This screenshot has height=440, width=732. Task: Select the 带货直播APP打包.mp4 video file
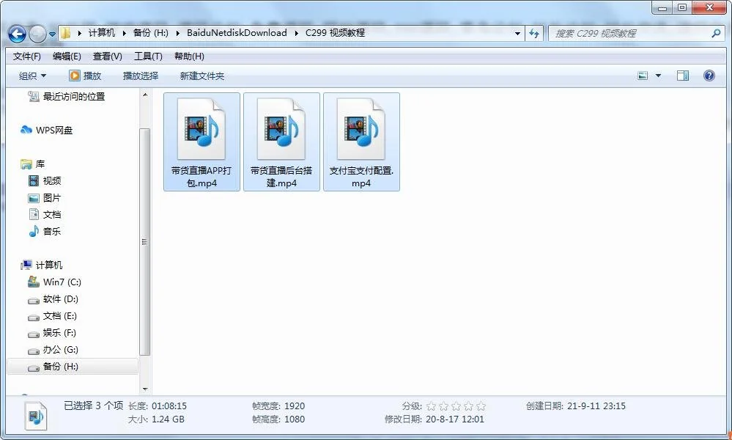click(202, 142)
